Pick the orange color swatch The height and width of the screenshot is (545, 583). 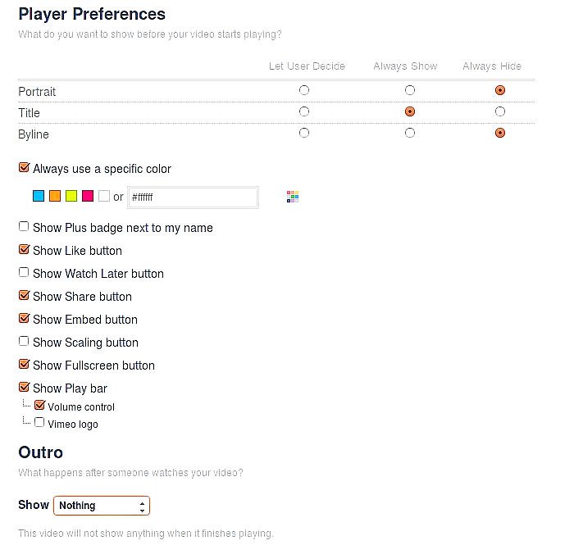click(55, 197)
